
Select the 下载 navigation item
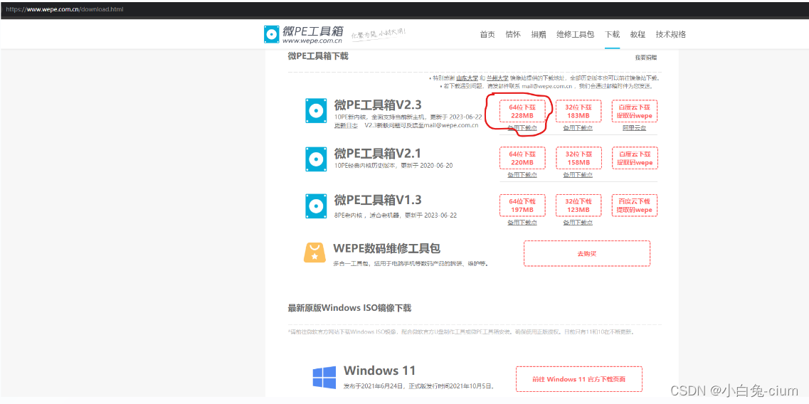point(612,35)
